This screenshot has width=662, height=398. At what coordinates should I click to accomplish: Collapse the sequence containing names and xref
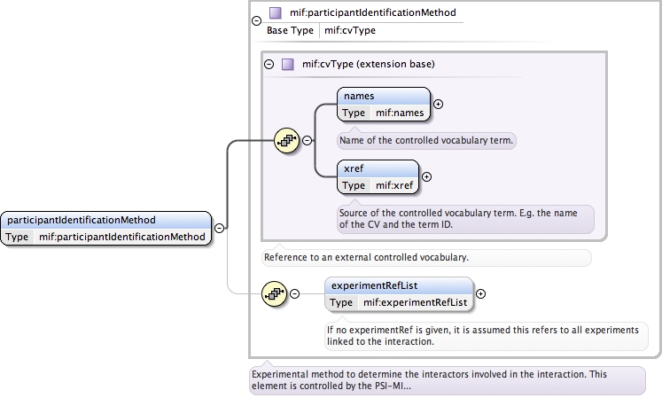pos(308,140)
